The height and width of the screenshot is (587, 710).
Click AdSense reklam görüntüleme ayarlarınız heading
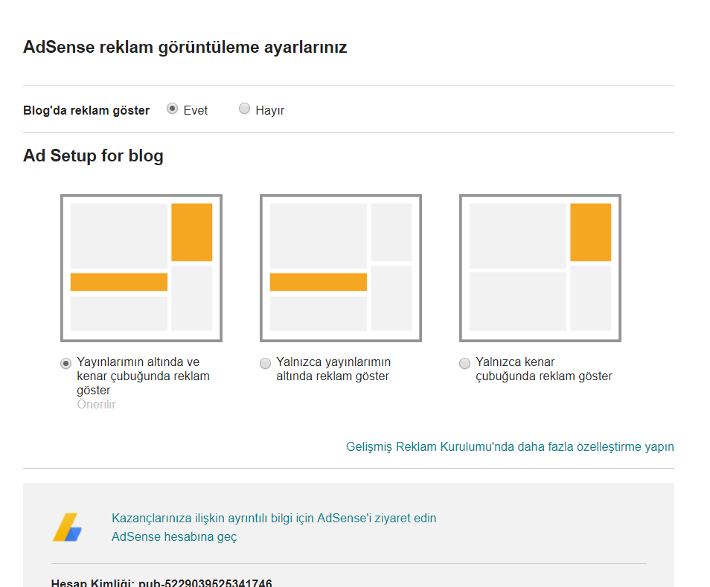185,48
